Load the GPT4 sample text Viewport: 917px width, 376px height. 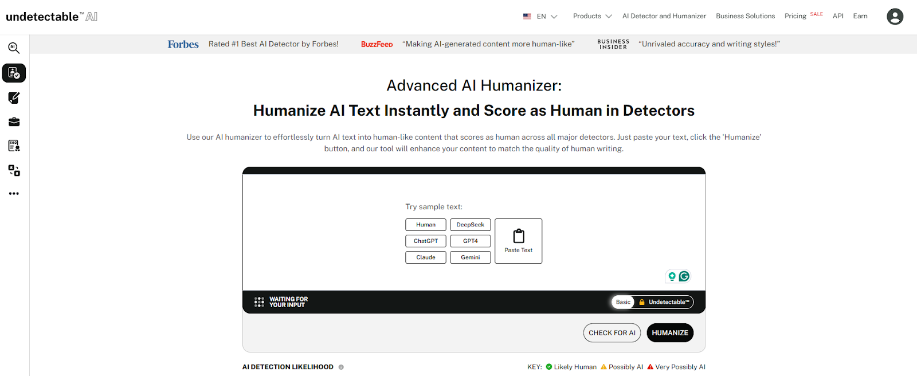pyautogui.click(x=471, y=241)
